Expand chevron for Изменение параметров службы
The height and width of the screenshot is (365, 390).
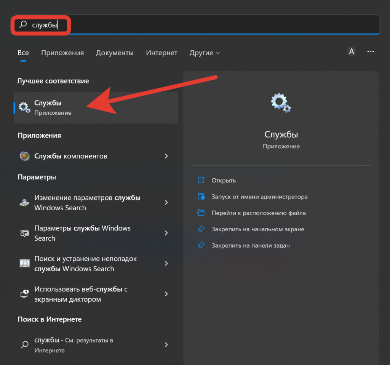click(166, 203)
